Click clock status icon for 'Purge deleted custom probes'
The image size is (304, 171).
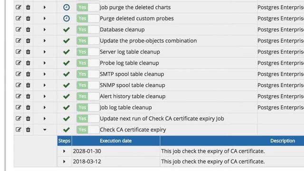tap(66, 19)
